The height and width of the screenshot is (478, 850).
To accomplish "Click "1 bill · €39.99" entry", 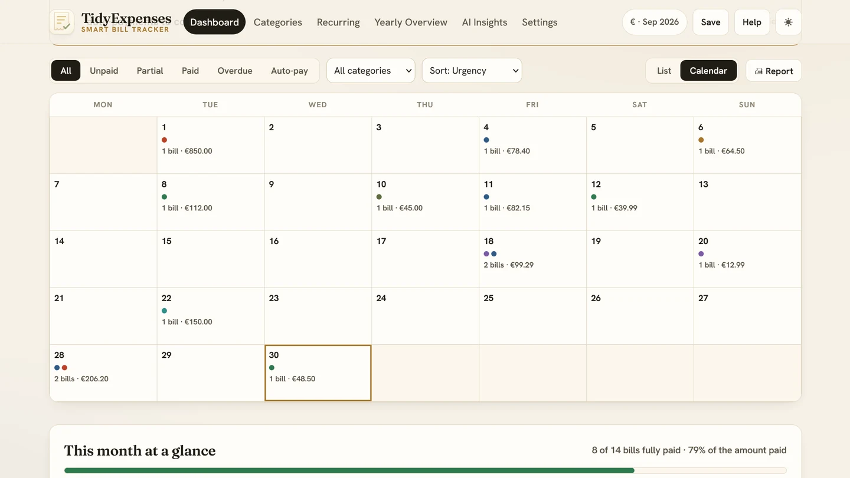I will (614, 208).
